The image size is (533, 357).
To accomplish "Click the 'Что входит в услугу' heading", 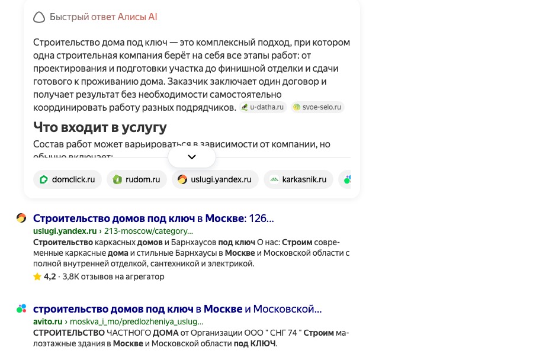I will [x=100, y=127].
